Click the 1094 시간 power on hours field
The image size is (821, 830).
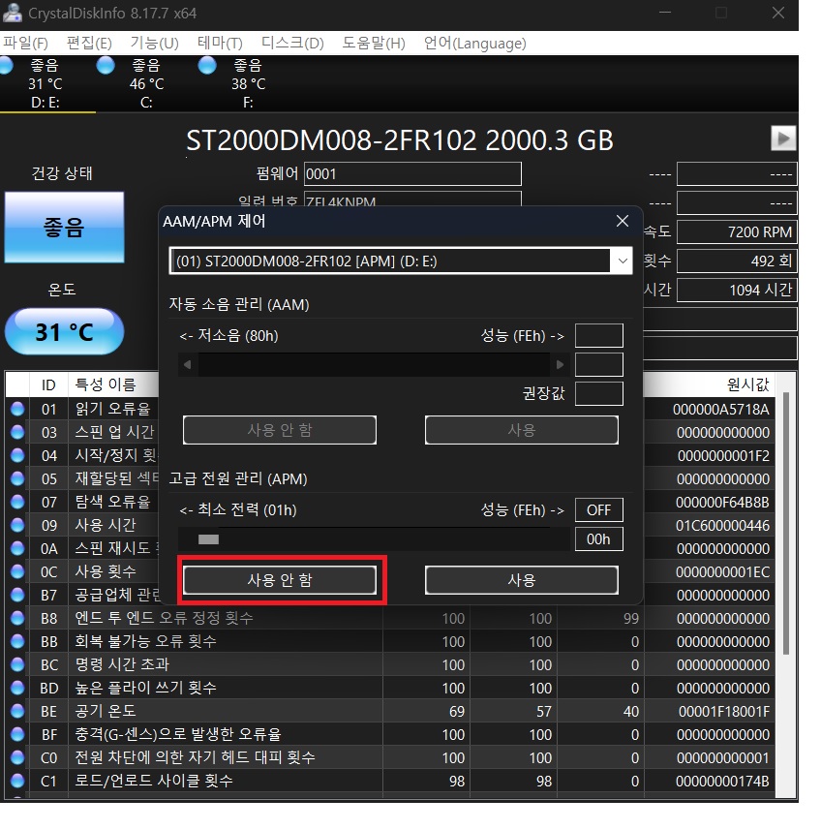(737, 291)
